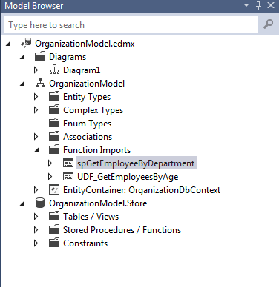Click the EntityContainer icon

(54, 190)
